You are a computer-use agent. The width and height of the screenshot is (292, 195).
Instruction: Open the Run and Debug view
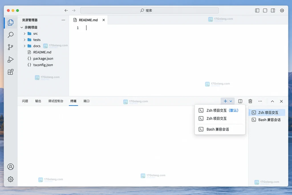11,59
